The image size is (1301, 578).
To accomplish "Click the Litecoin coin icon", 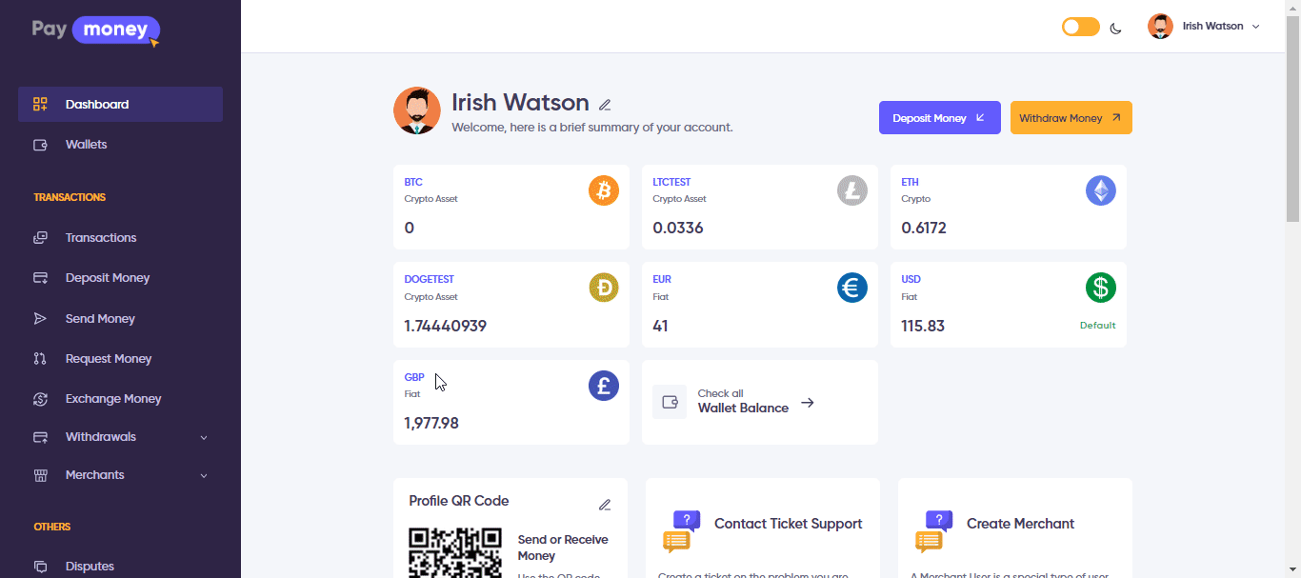I will [851, 190].
